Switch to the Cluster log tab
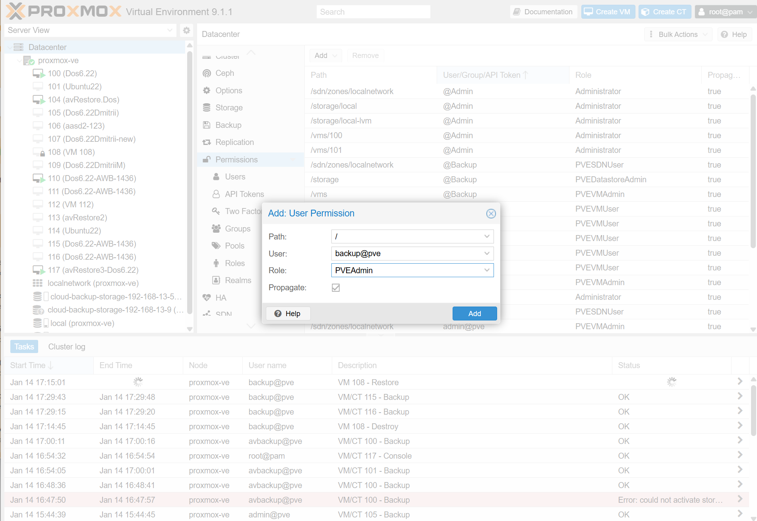The height and width of the screenshot is (521, 757). pyautogui.click(x=67, y=347)
